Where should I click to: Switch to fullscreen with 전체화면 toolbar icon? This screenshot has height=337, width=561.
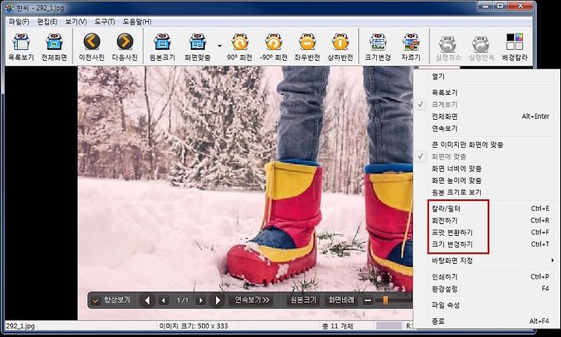coord(54,47)
